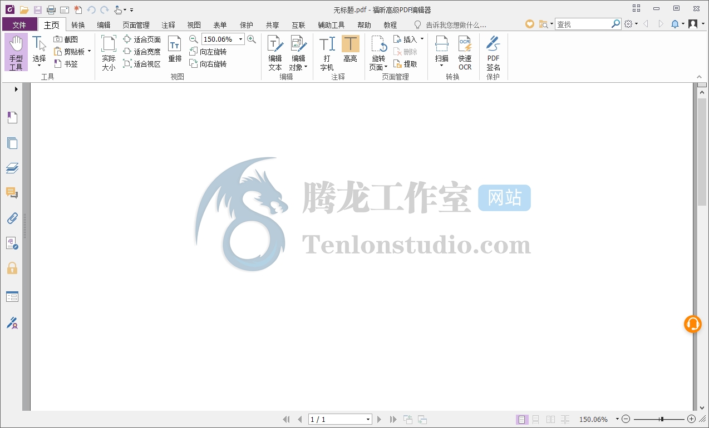
Task: Click ribbon zoom in magnifier
Action: (252, 39)
